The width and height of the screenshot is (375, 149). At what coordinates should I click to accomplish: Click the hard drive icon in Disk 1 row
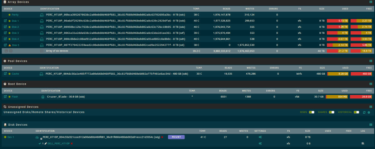pyautogui.click(x=42, y=21)
